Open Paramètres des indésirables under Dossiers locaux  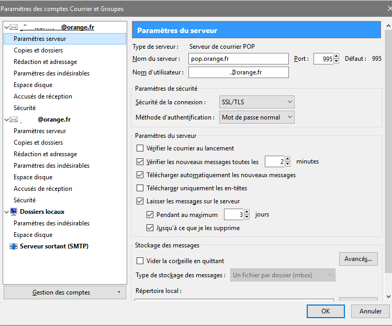click(51, 223)
